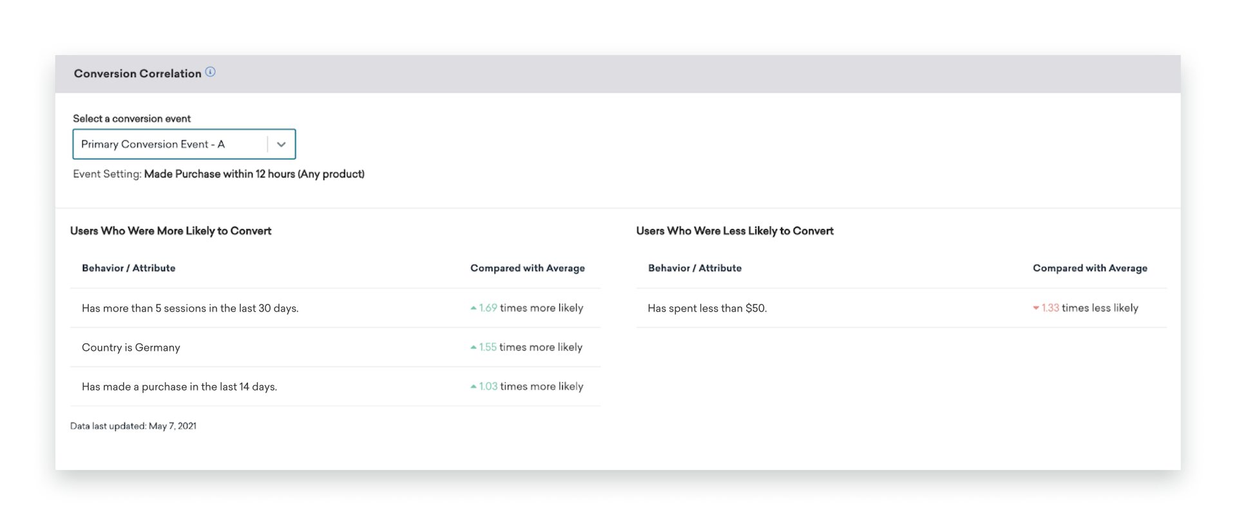
Task: Click Compared with Average header in More Likely table
Action: coord(527,268)
